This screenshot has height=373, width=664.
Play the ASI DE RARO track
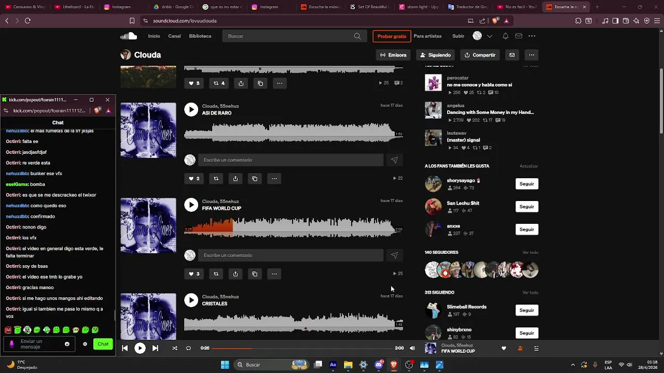click(191, 109)
